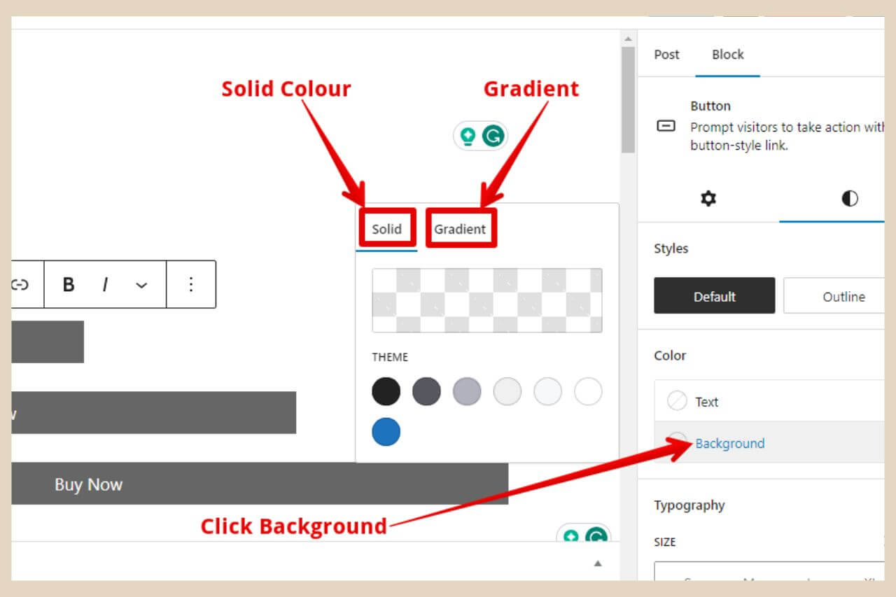Select the Default button style
The image size is (896, 597).
[714, 295]
